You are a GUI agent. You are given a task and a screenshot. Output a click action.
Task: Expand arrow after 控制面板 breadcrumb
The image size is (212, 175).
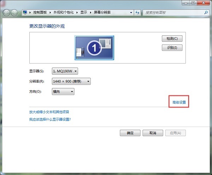[50, 13]
